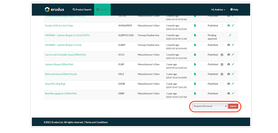Untick Red Lentil Soup checkbox
Viewport: 278px width, 133px height.
click(222, 74)
